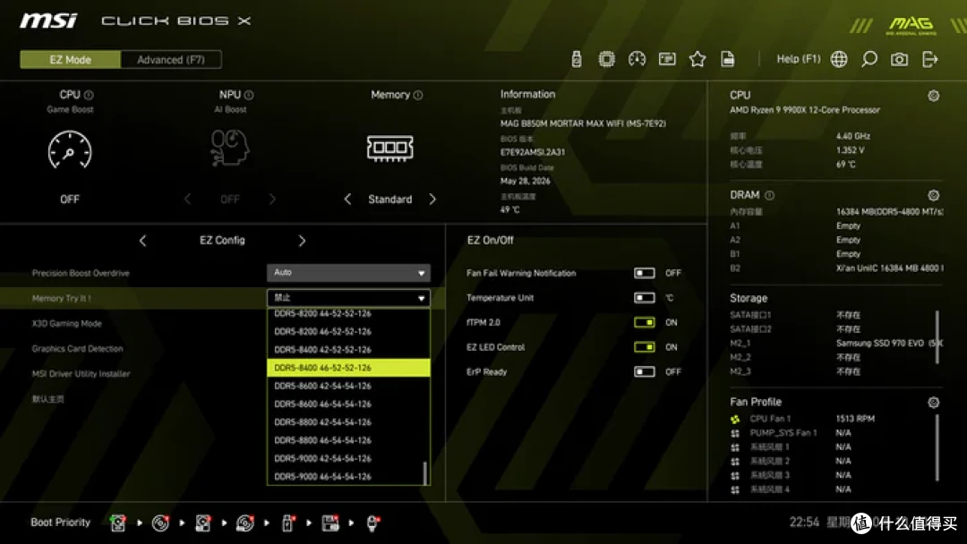Click the memory dropdown list scrollbar

[425, 473]
